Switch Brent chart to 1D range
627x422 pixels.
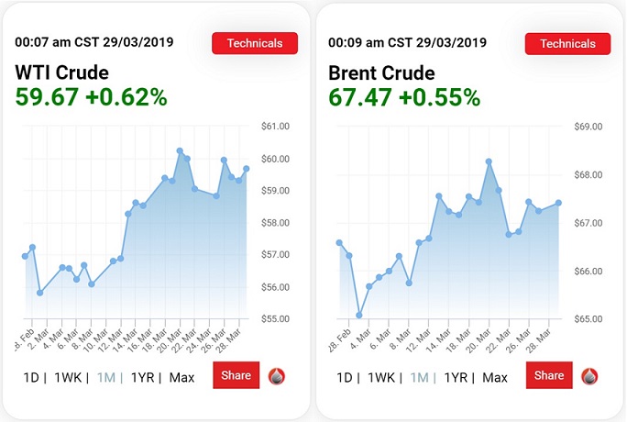coord(345,377)
